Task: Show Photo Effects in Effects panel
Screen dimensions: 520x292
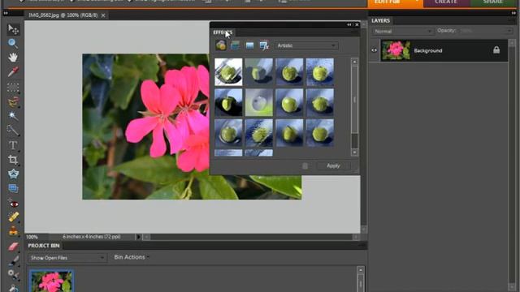Action: click(x=249, y=45)
